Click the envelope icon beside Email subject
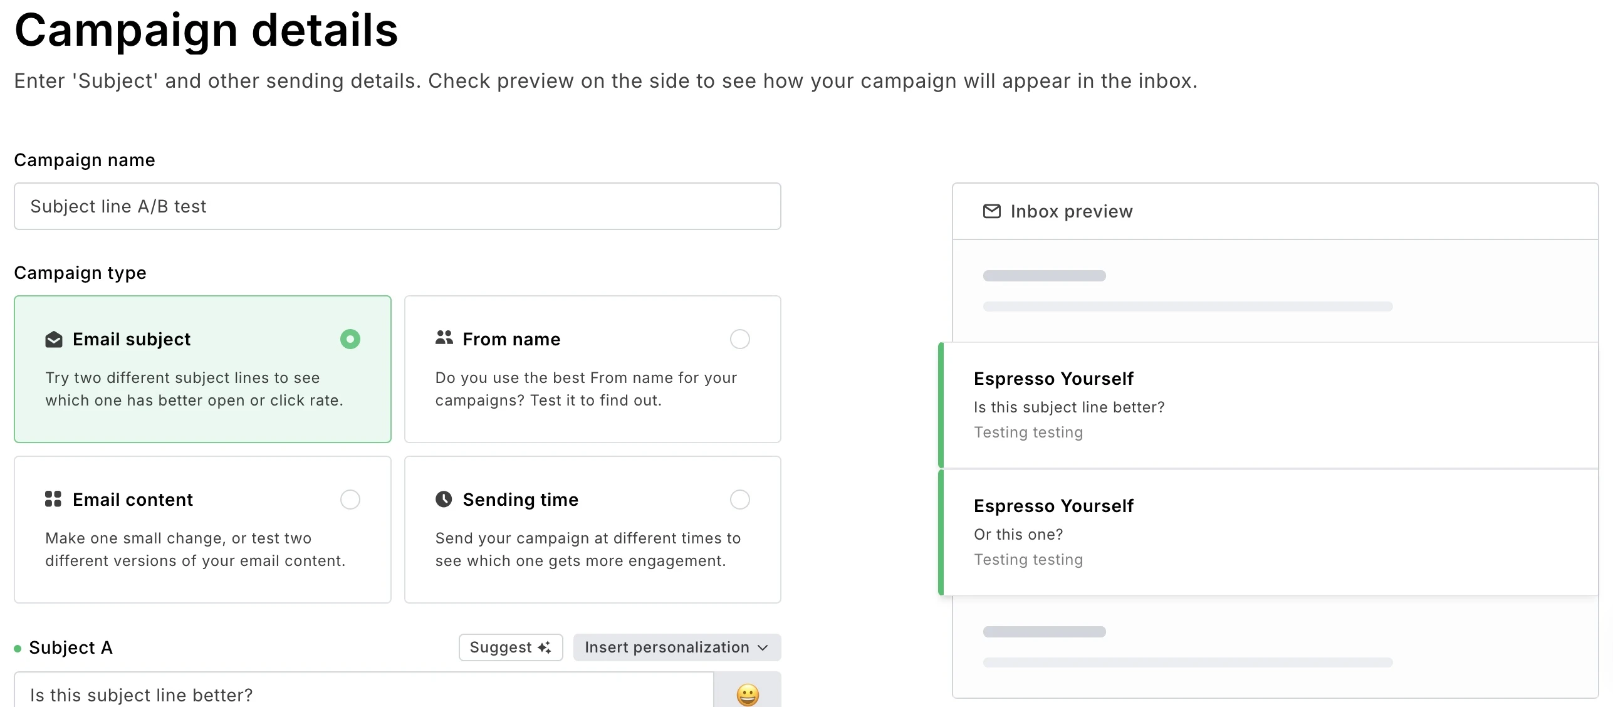Screen dimensions: 1613x707 [54, 340]
